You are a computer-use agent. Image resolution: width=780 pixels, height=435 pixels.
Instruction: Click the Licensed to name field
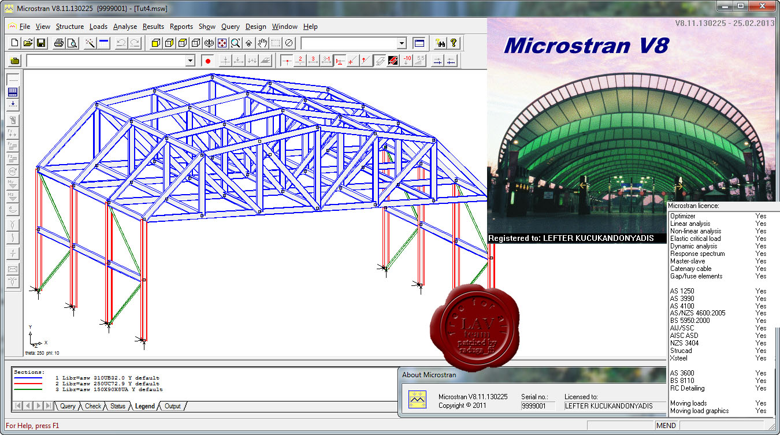[615, 406]
